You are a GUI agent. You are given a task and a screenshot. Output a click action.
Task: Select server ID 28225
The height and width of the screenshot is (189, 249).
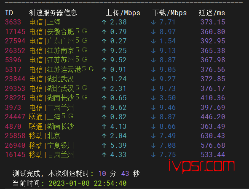coord(15,98)
